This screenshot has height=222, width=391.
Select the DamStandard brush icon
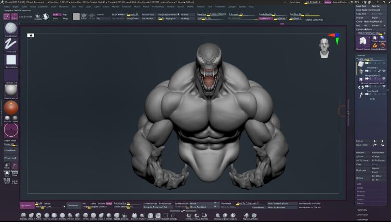[x=93, y=215]
